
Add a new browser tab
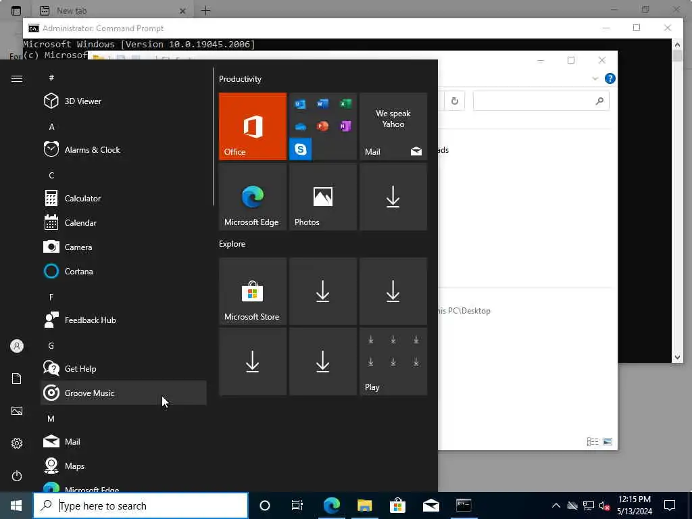[205, 11]
